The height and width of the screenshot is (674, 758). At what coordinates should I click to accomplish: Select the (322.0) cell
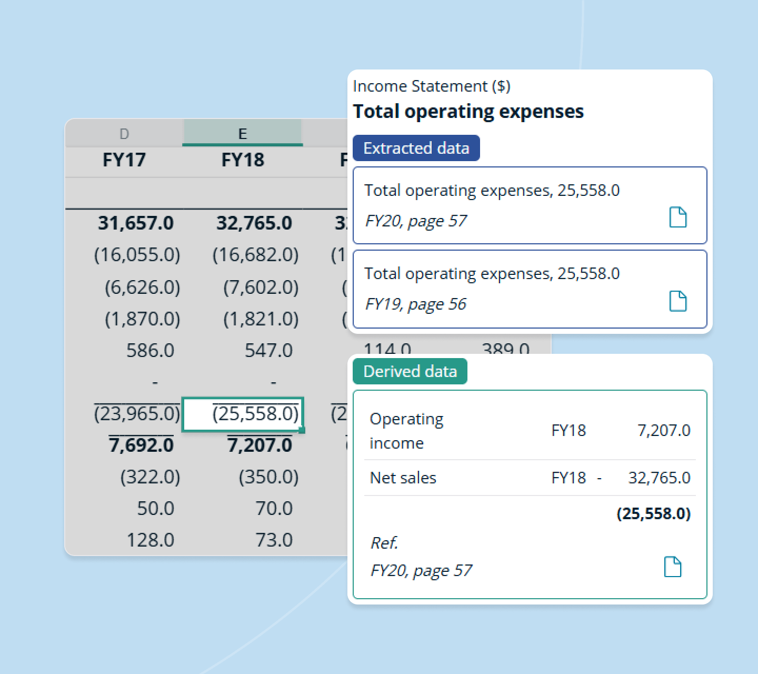point(151,477)
